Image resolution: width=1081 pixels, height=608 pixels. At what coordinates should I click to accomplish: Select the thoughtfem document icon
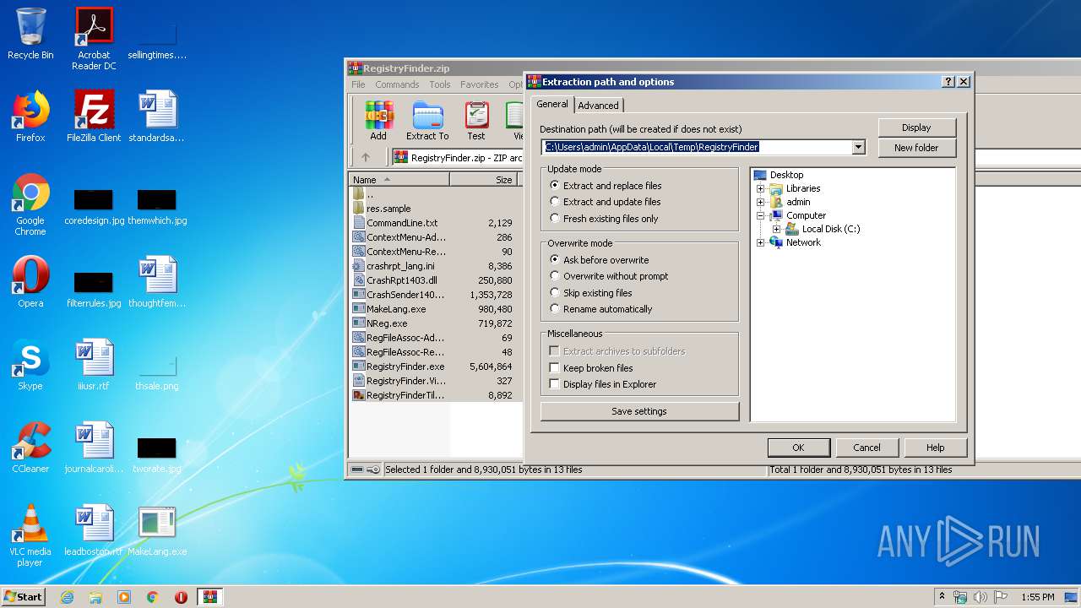pos(157,282)
